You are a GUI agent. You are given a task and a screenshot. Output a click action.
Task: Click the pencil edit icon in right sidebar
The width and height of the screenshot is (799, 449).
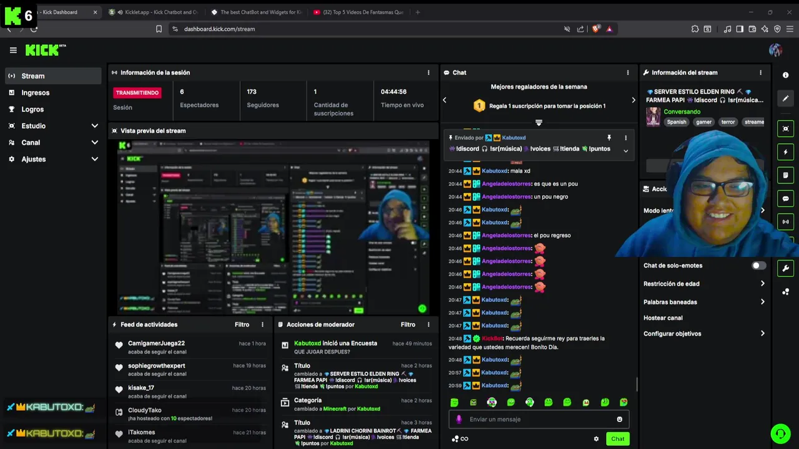(x=785, y=99)
